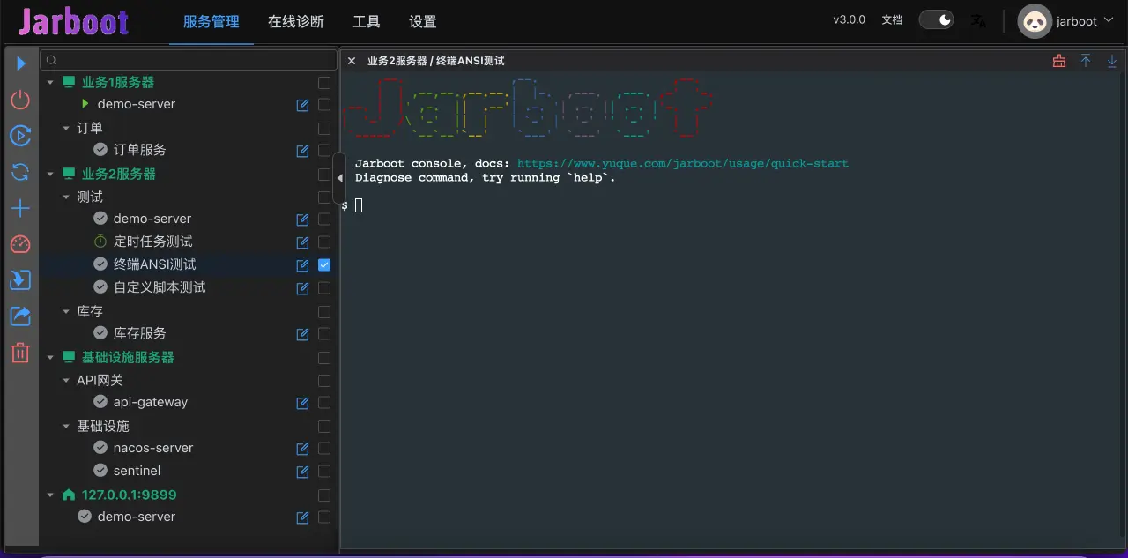
Task: Click the restart service icon
Action: tap(20, 136)
